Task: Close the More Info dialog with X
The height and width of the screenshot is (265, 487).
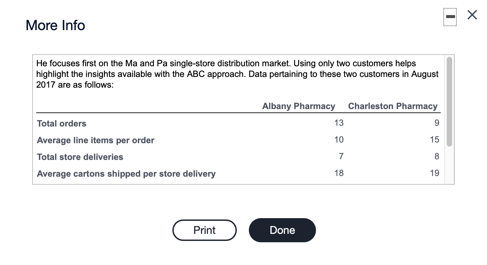Action: [472, 15]
